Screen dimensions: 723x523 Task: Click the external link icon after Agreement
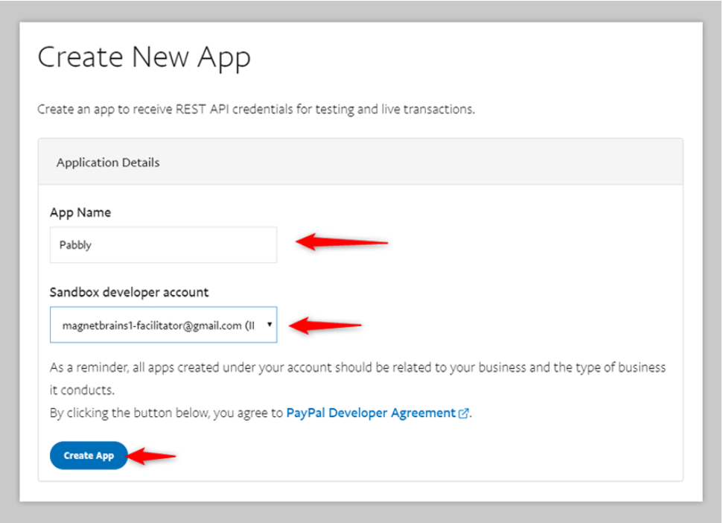(x=463, y=413)
